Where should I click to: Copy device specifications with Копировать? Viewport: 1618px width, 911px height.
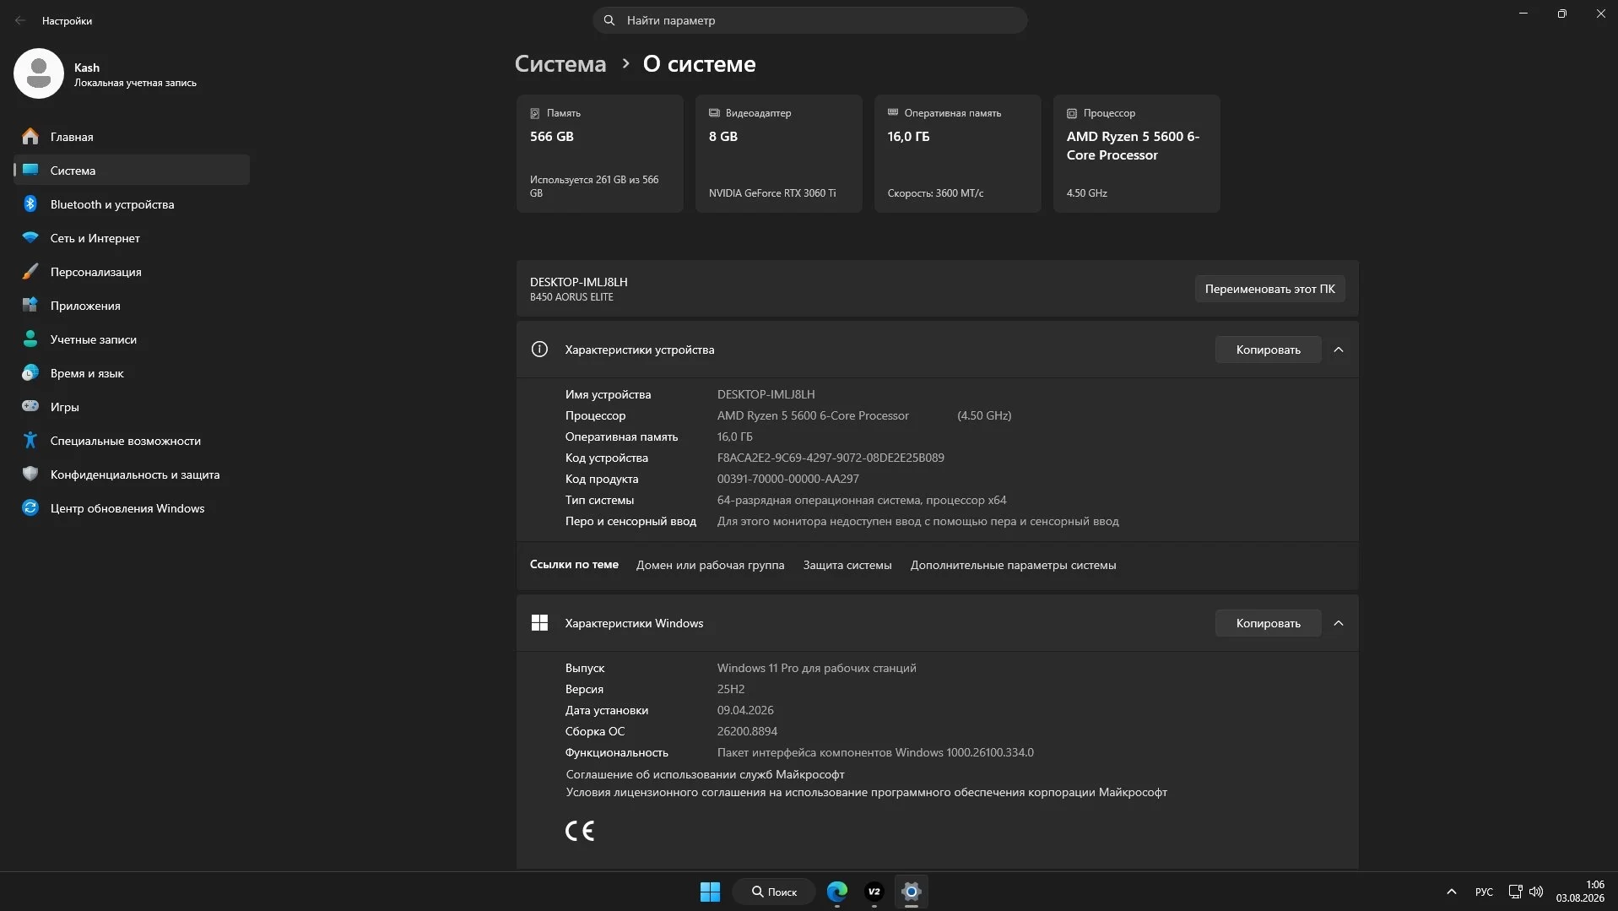(x=1268, y=350)
